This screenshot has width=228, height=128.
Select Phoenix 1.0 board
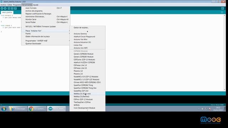pos(87,71)
